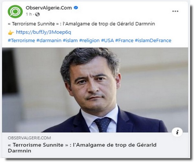The width and height of the screenshot is (194, 162).
Task: Click the globe public audience icon
Action: pyautogui.click(x=38, y=14)
